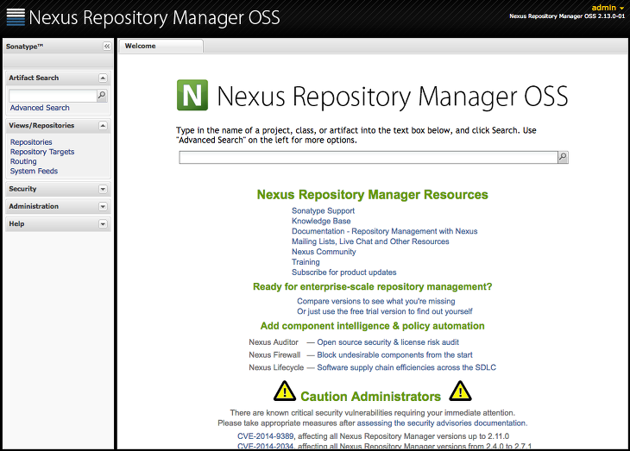Open Mailing Lists, Live Chat and Other Resources

pos(370,241)
